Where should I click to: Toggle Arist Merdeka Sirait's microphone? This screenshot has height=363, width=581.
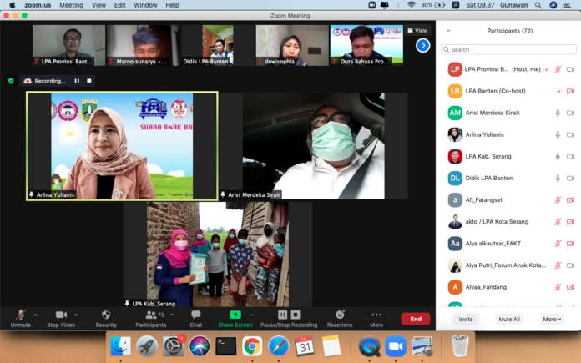click(x=558, y=113)
